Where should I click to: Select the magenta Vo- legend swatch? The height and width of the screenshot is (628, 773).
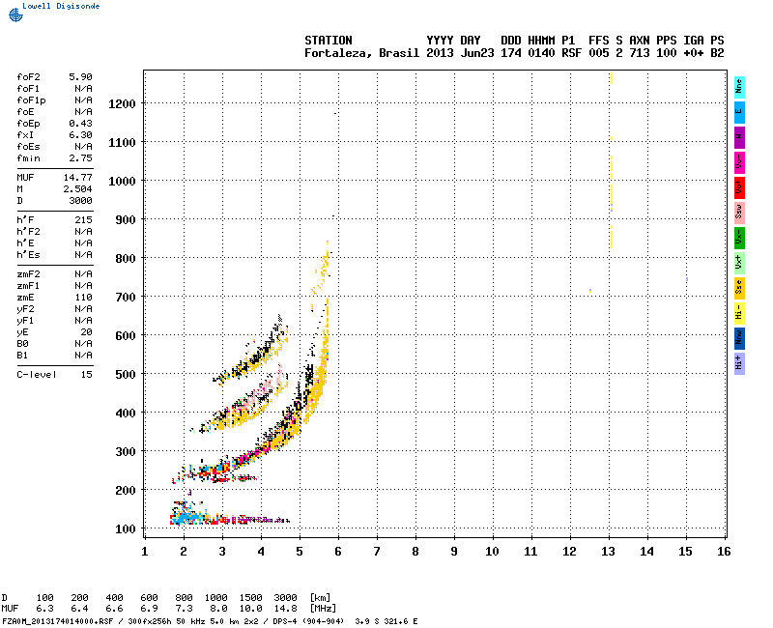[x=739, y=162]
